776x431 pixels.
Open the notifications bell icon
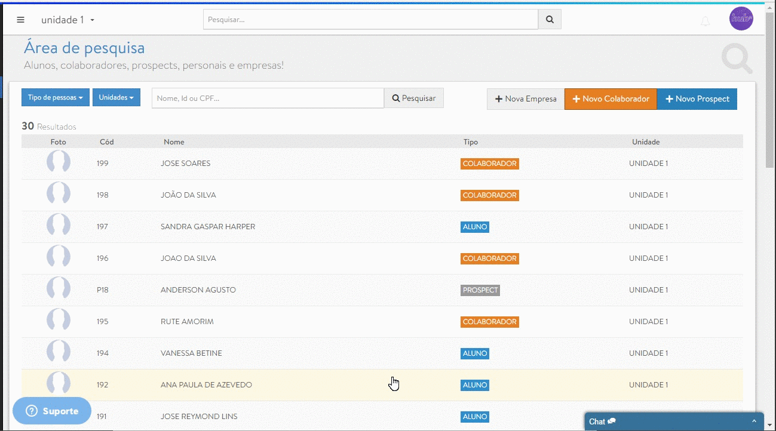tap(706, 21)
